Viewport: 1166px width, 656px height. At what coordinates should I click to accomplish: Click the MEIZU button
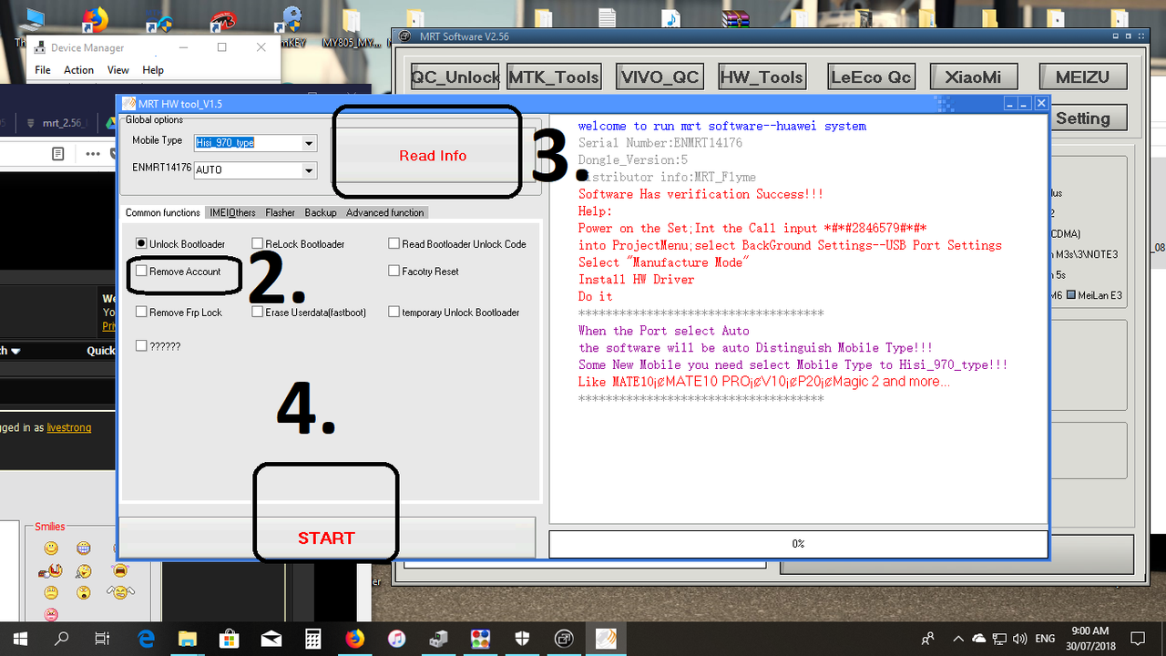click(1083, 77)
